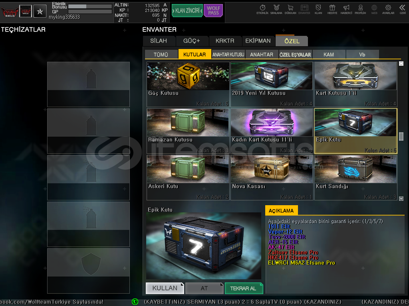Click the inventory scrollbar up arrow
The width and height of the screenshot is (409, 306).
pos(401,63)
